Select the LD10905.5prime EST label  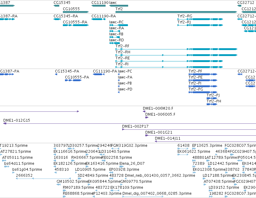[x=90, y=170]
